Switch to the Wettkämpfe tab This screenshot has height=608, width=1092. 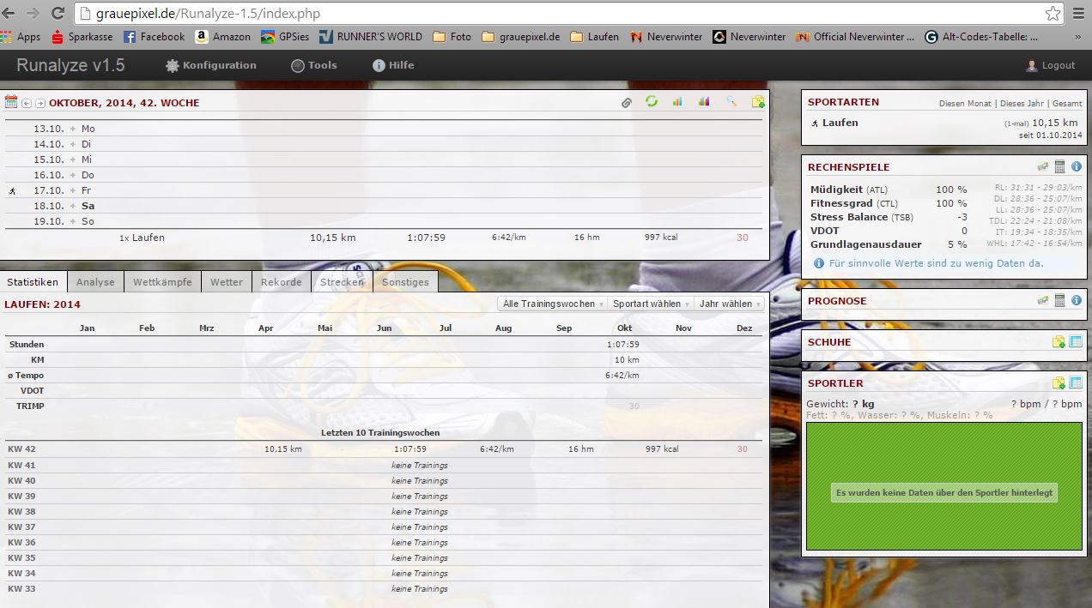click(162, 282)
